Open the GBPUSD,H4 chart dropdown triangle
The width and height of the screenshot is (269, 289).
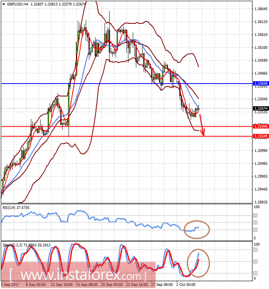[x=4, y=4]
